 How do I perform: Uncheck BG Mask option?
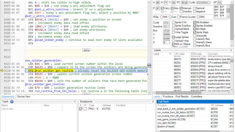tap(195, 29)
